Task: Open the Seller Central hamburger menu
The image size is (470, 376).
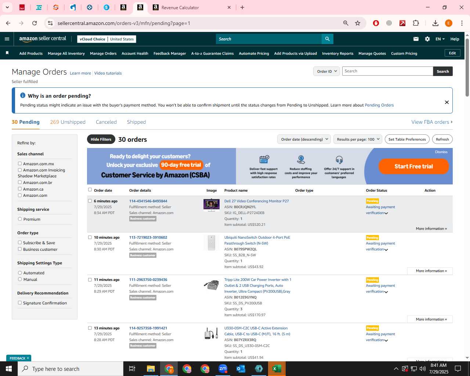Action: click(7, 39)
